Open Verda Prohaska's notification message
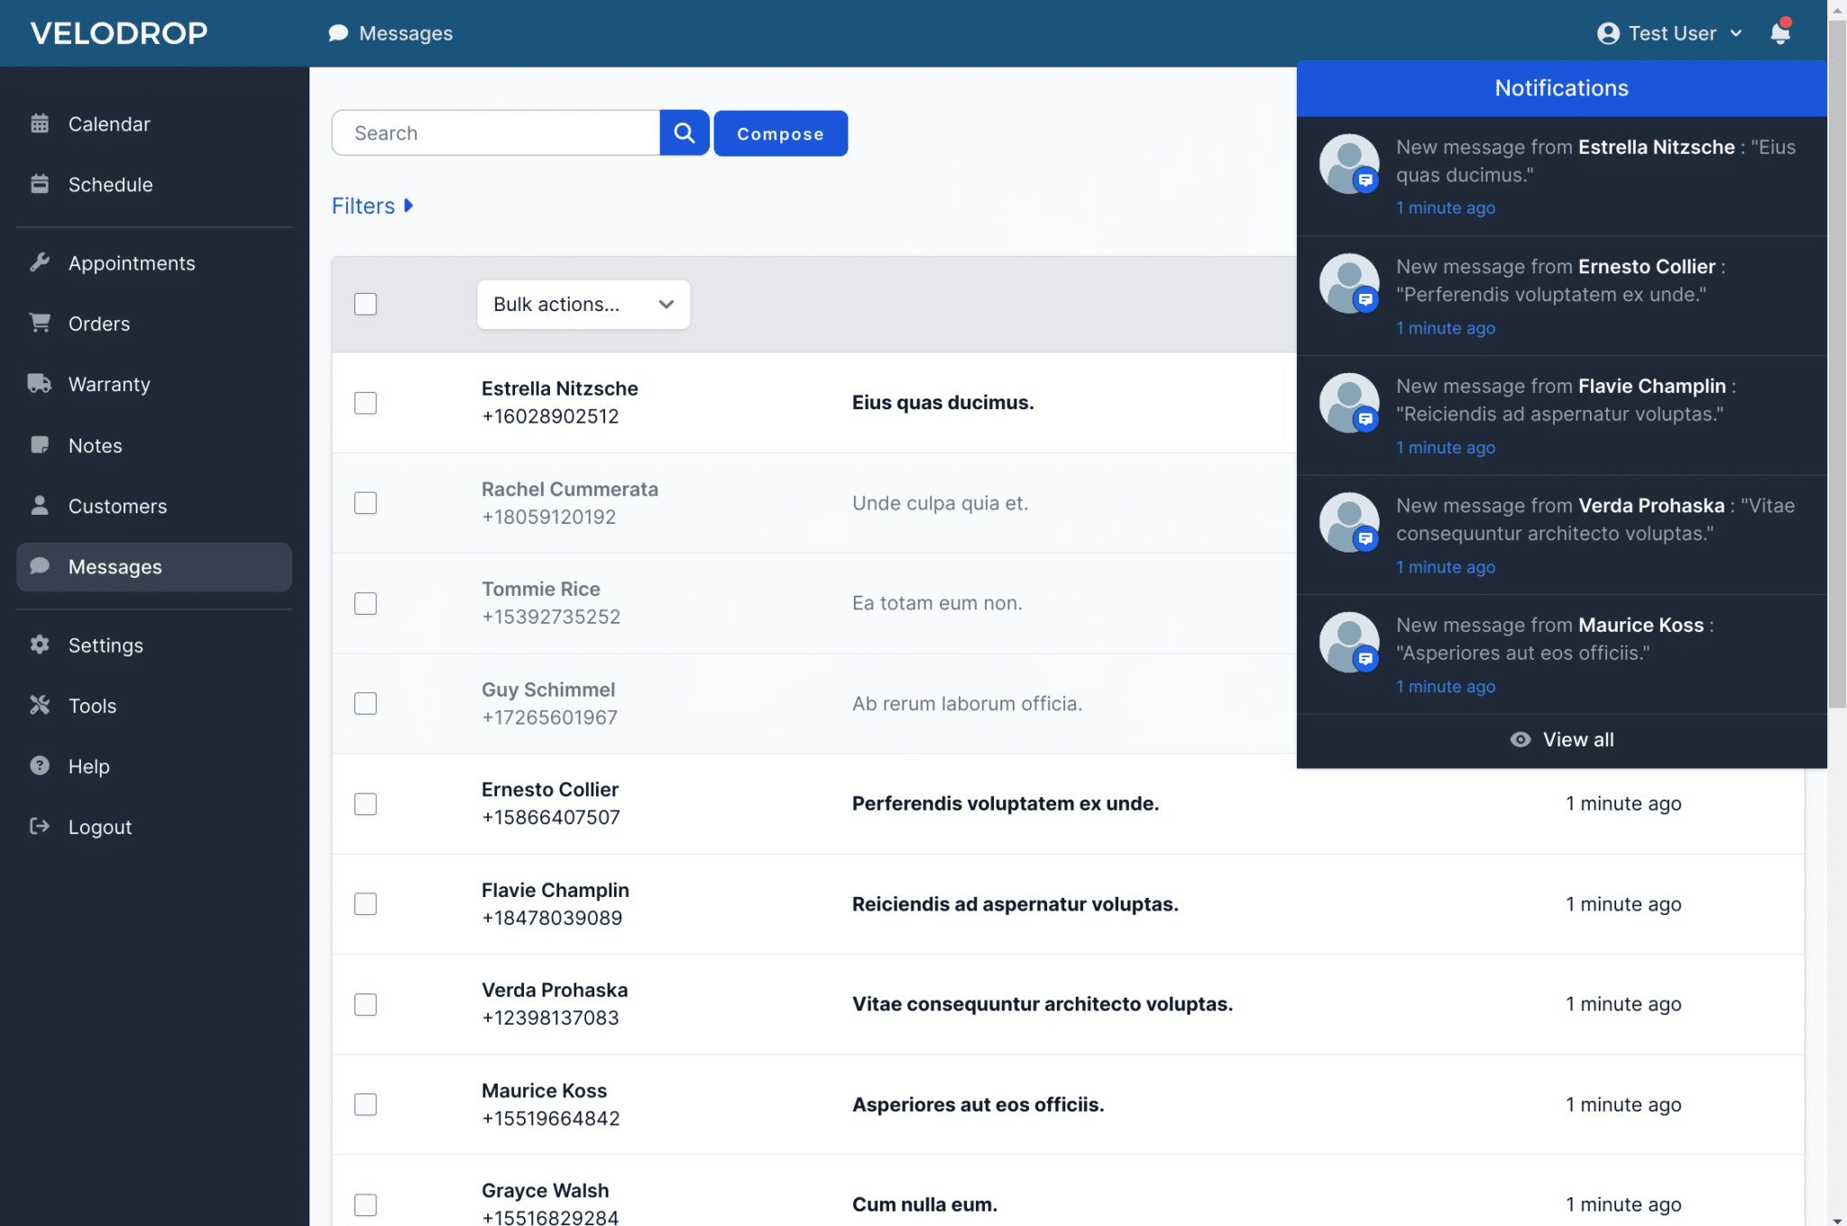 coord(1594,520)
